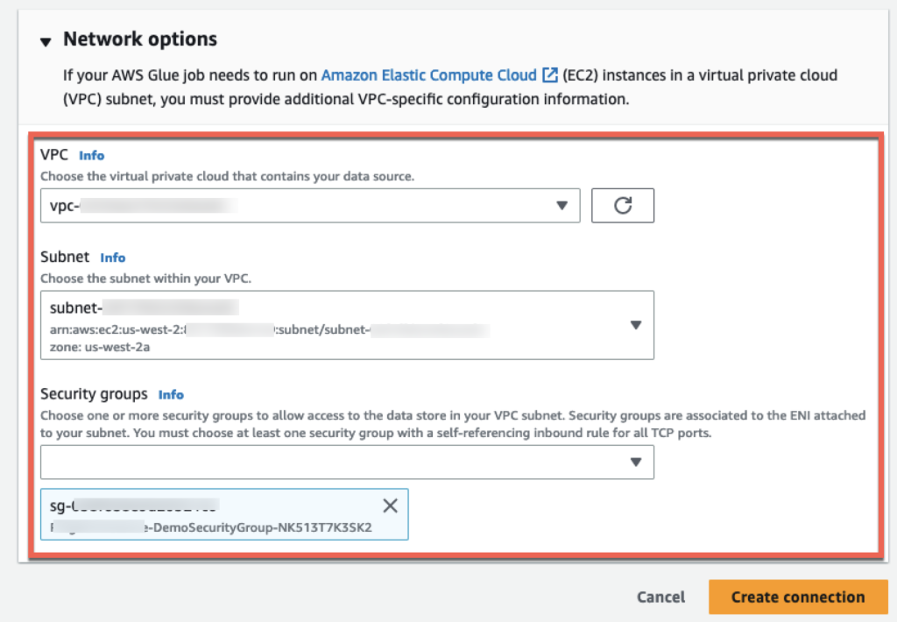Screen dimensions: 897x622
Task: Remove the DemoSecurityGroup tag with X icon
Action: tap(391, 505)
